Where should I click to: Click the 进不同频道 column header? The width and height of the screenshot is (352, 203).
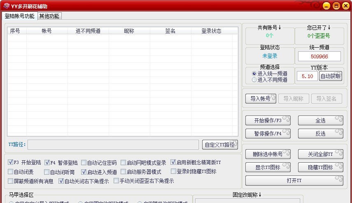[88, 31]
